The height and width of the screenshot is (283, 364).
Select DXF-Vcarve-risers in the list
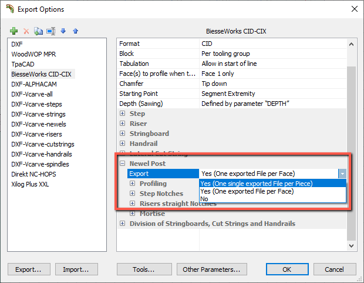[36, 134]
